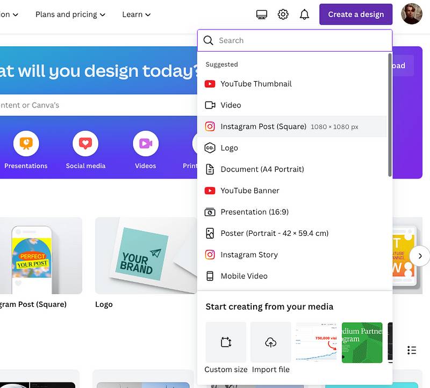This screenshot has width=430, height=388.
Task: Expand the Learn menu
Action: pos(137,15)
